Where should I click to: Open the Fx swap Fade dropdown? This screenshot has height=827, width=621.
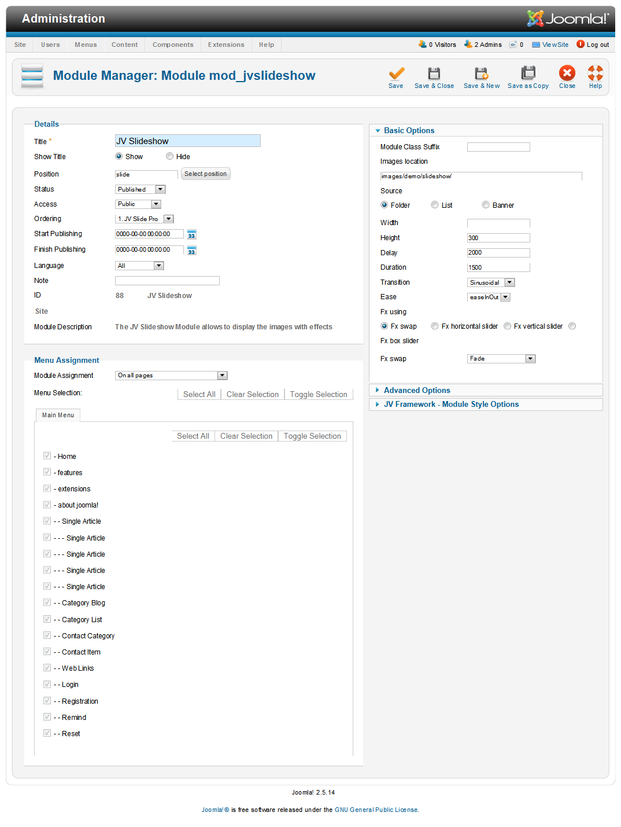click(x=501, y=359)
